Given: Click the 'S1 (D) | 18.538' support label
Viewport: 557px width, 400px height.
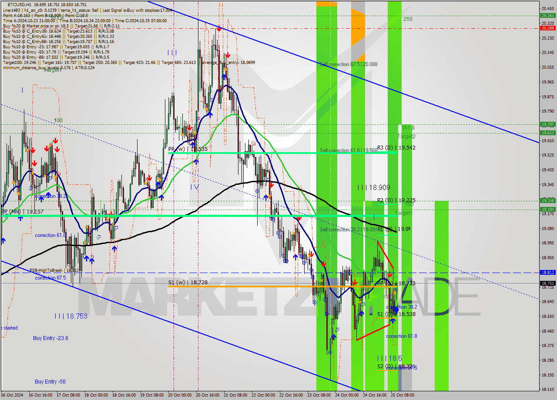Looking at the screenshot, I should click(x=396, y=314).
